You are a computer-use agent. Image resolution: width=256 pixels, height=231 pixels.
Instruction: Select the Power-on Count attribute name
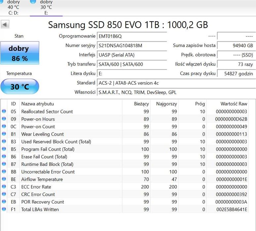coord(38,127)
